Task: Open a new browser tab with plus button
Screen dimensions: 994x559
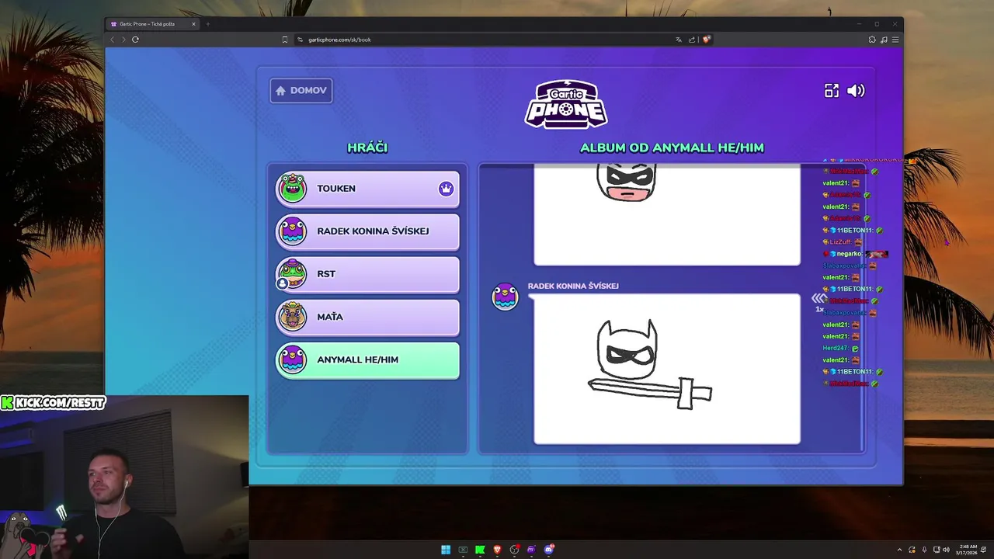Action: 207,24
